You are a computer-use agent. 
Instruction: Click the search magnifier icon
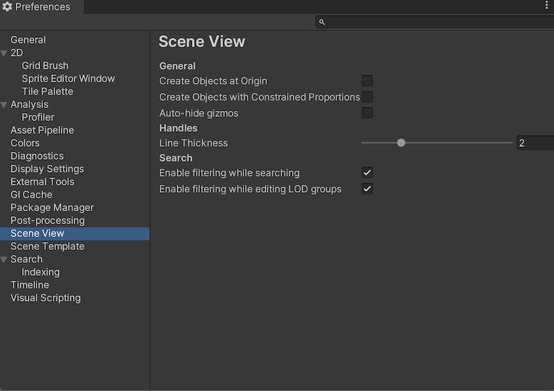pos(322,22)
